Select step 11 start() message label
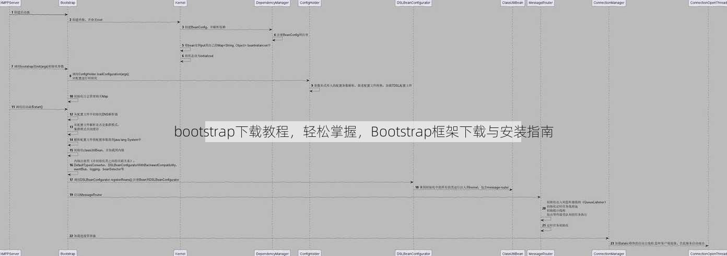Screen dimensions: 727x256 tap(27, 106)
